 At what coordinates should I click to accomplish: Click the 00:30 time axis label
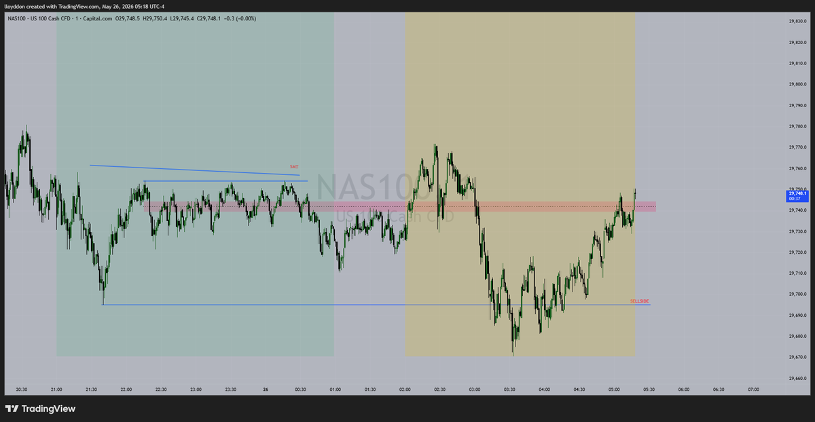301,389
